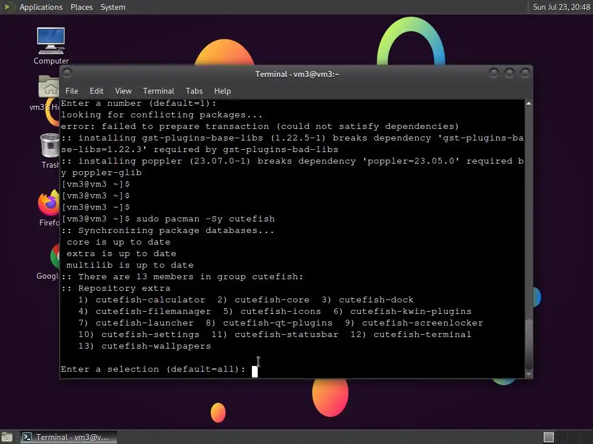Open the terminal Help menu
Viewport: 593px width, 444px height.
point(222,91)
